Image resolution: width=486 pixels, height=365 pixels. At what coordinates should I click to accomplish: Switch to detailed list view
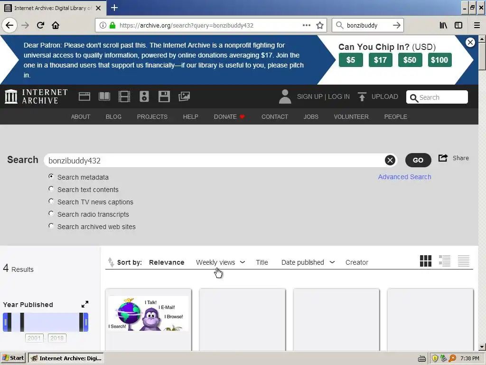[444, 261]
